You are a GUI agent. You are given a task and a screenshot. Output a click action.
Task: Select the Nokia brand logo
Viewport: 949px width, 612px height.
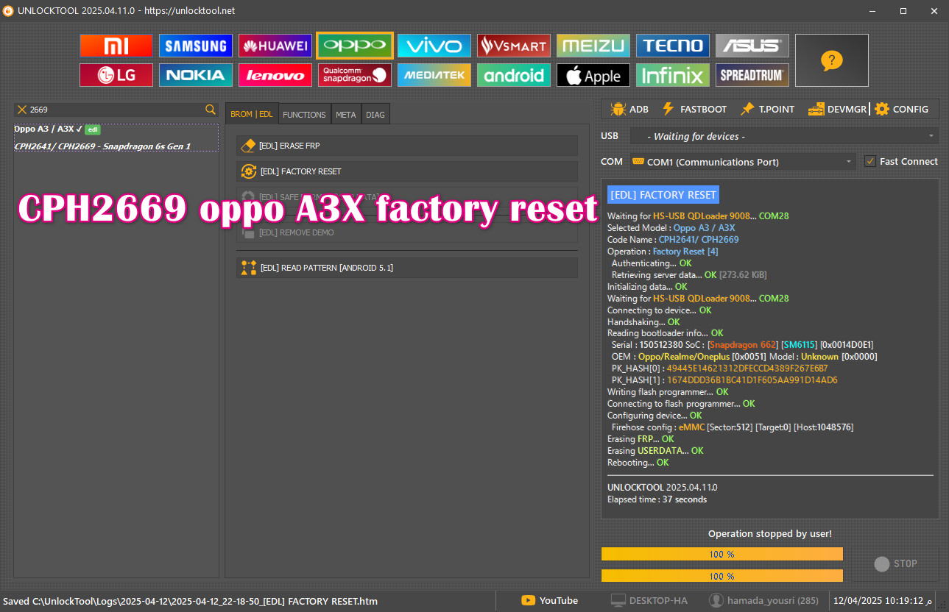point(196,75)
